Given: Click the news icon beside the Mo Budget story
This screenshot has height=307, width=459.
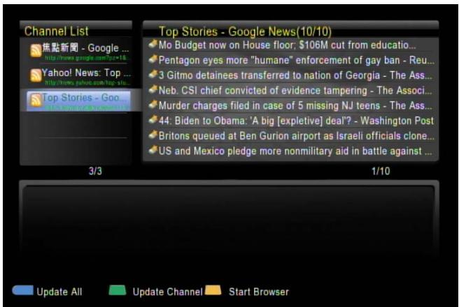Looking at the screenshot, I should [x=153, y=44].
